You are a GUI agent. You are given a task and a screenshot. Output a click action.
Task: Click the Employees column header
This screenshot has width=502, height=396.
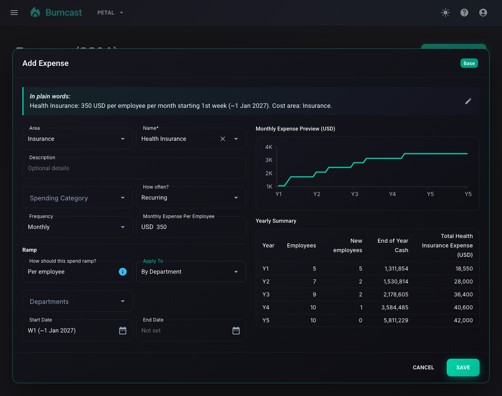coord(302,245)
